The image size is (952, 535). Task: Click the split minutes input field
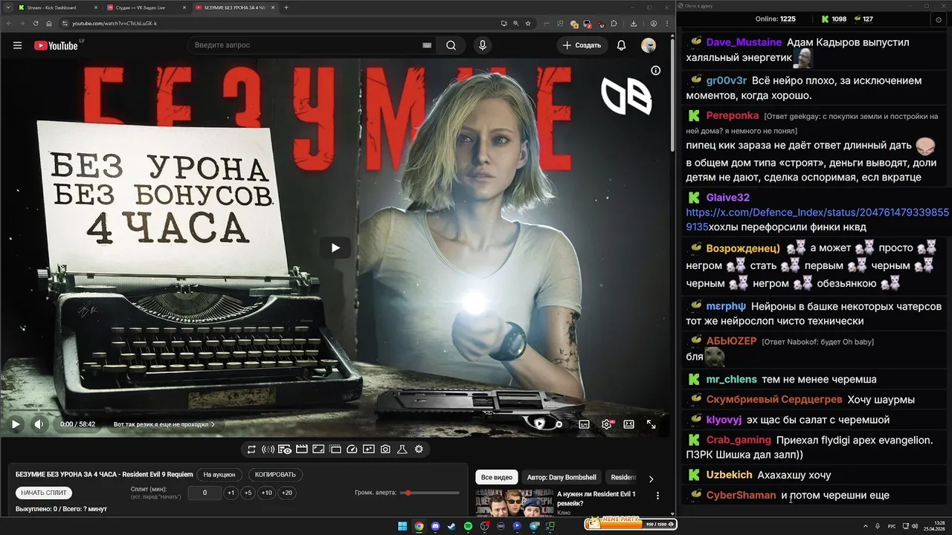(x=204, y=493)
